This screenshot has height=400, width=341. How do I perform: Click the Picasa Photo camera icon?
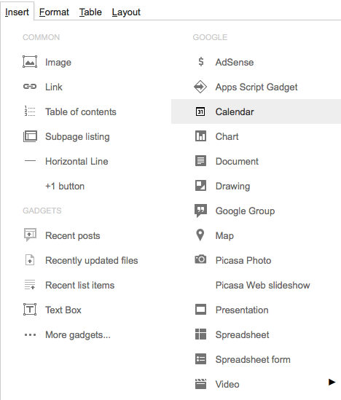click(x=200, y=259)
